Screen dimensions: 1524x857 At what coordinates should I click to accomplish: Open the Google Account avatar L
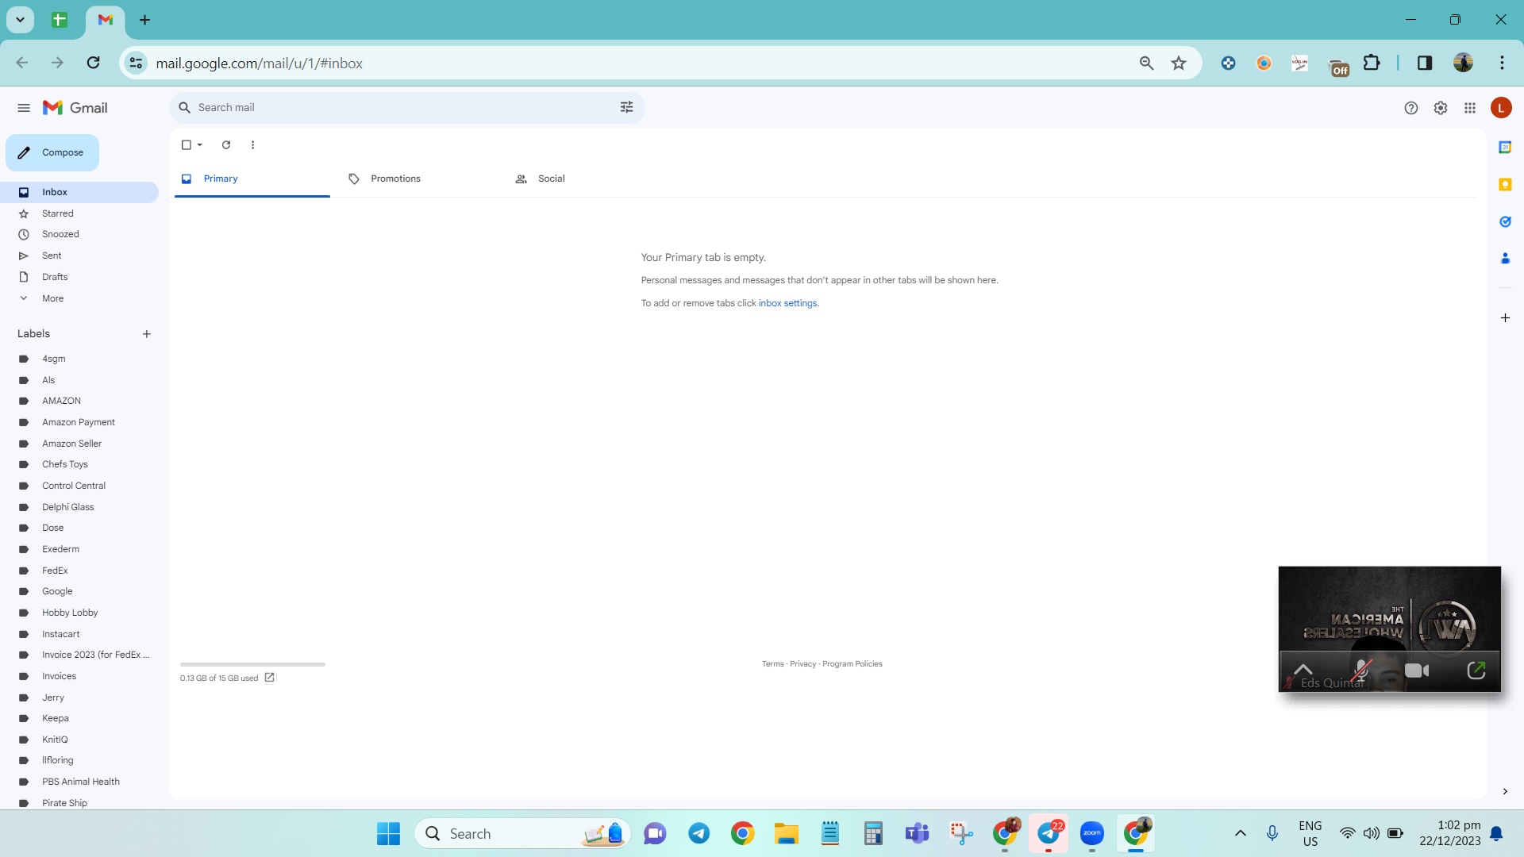coord(1501,108)
